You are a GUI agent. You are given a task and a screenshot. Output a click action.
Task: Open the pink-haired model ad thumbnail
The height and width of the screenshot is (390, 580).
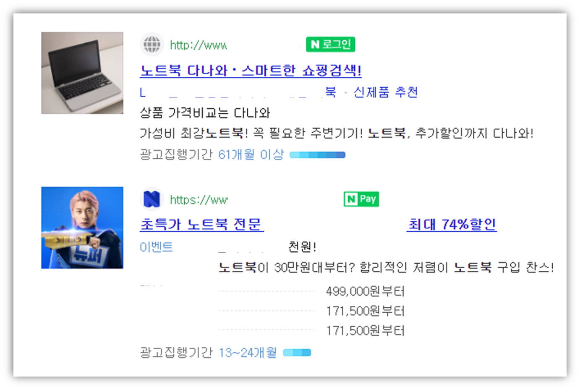point(82,228)
